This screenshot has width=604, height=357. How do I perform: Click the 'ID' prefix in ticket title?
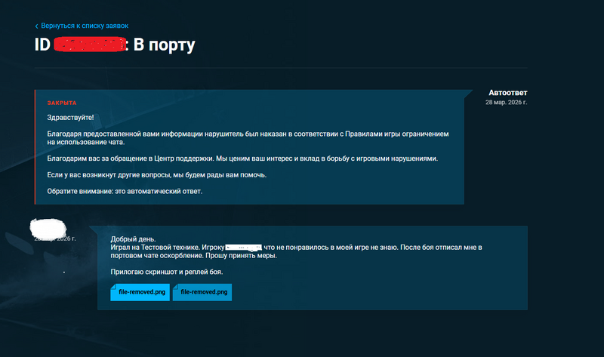42,45
